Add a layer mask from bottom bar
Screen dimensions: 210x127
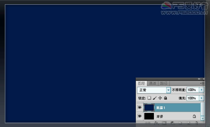click(x=164, y=123)
